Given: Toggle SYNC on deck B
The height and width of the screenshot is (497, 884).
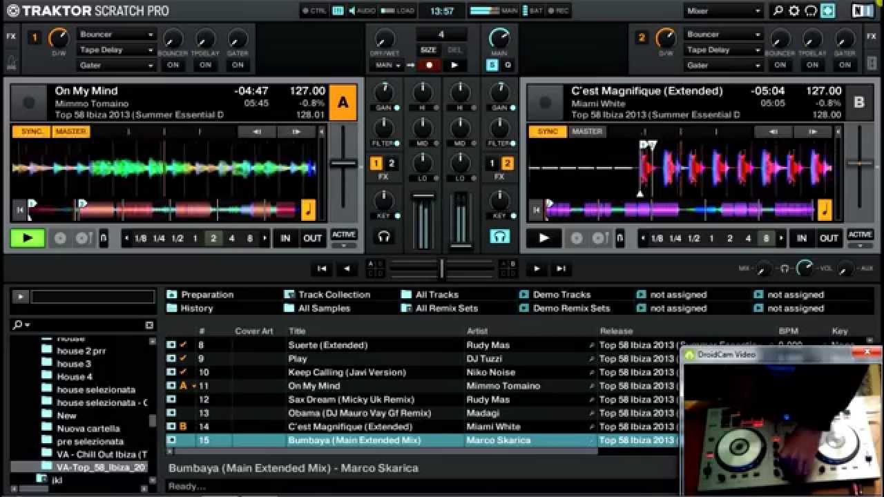Looking at the screenshot, I should click(548, 131).
